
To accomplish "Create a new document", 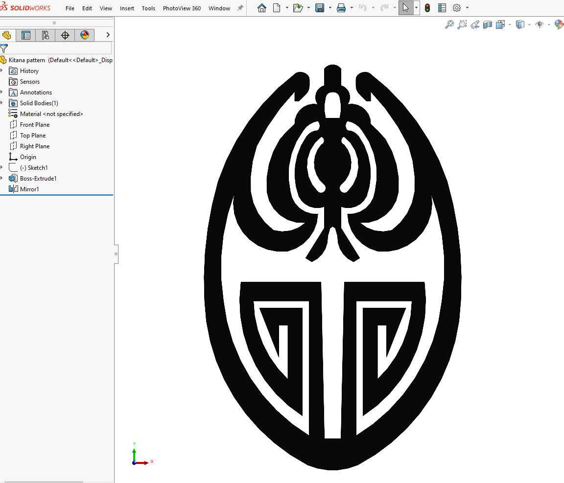I will coord(277,8).
